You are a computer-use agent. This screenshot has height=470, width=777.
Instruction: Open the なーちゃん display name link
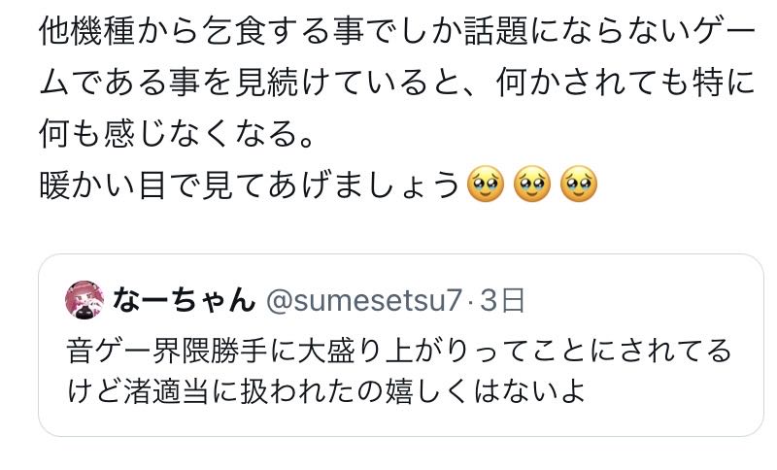tap(184, 300)
